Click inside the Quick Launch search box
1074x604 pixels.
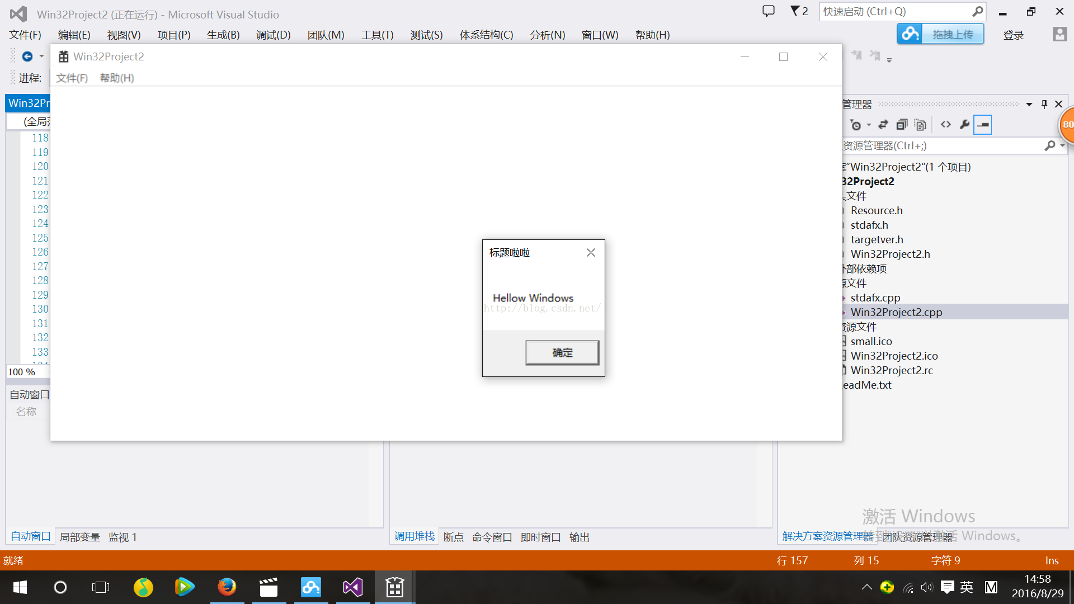[895, 11]
